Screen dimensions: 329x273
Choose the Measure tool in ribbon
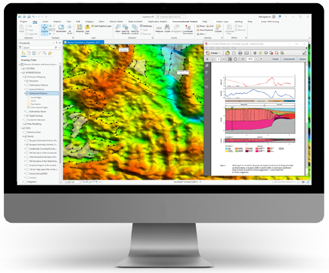[x=159, y=29]
